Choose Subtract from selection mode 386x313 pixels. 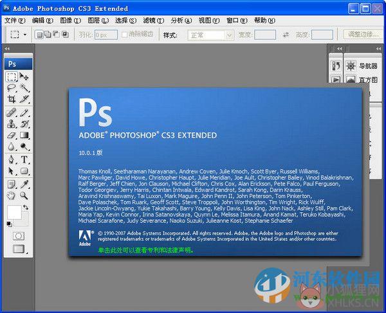pyautogui.click(x=57, y=35)
